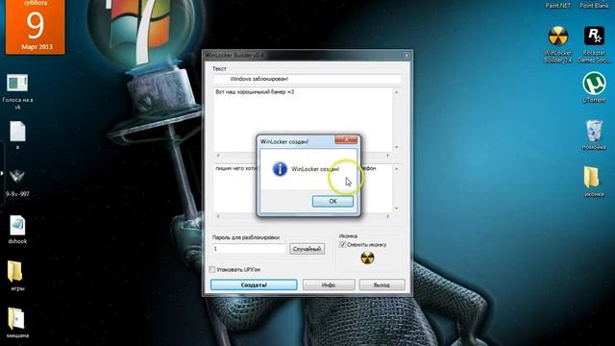Select the Paint.NET desktop shortcut label
The image size is (615, 346).
[557, 6]
